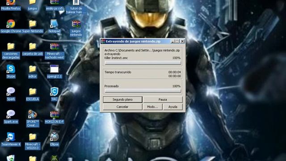Click the 'Killer Instinct.smc' file name text
The image size is (286, 161).
click(x=116, y=58)
